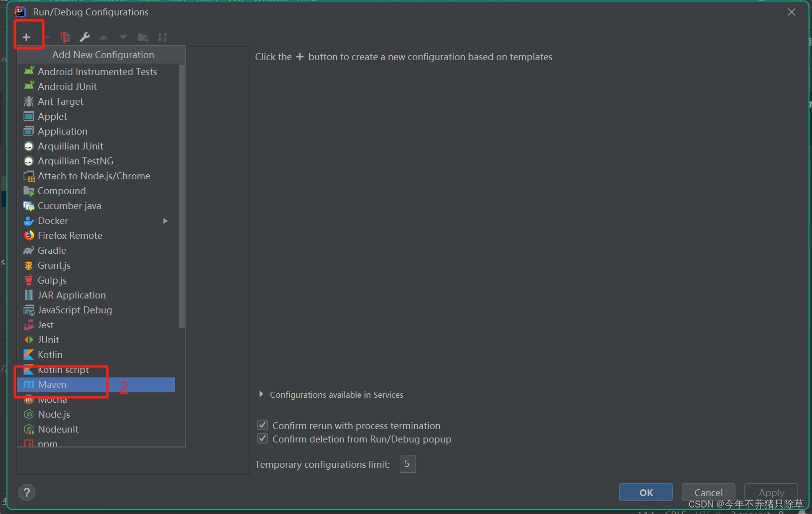
Task: Expand the Docker submenu arrow
Action: coord(166,220)
